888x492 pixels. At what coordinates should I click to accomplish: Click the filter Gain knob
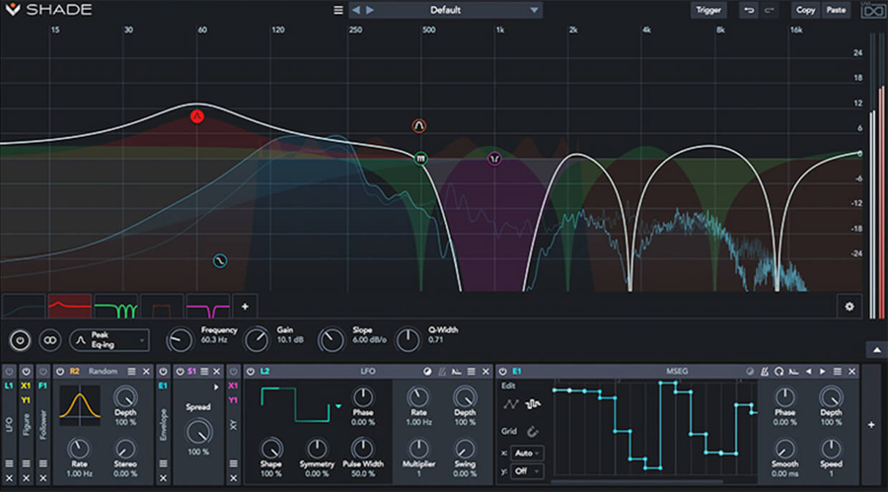click(257, 340)
